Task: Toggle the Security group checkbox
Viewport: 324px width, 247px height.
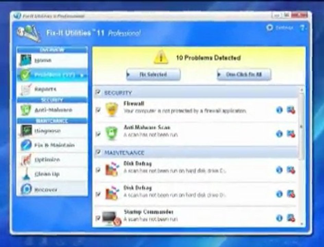Action: [98, 92]
